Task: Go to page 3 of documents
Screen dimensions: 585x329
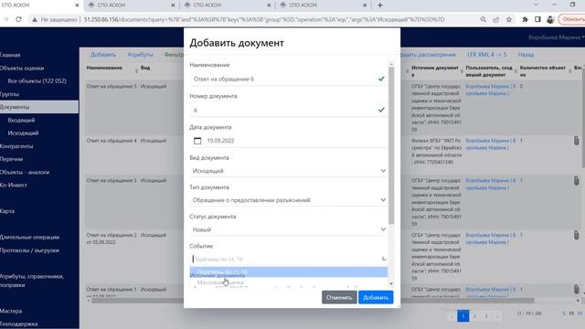Action: (x=485, y=316)
